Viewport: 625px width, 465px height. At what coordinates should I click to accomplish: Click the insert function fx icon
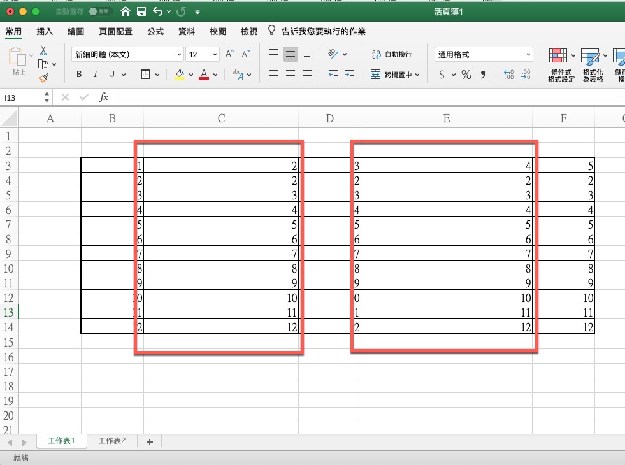coord(103,97)
